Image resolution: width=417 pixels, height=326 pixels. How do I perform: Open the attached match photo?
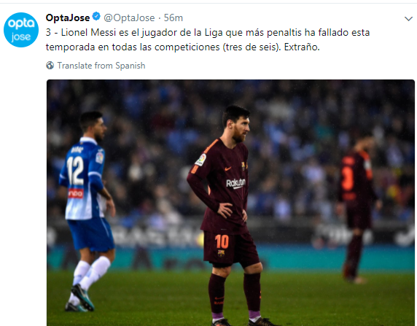(x=230, y=203)
